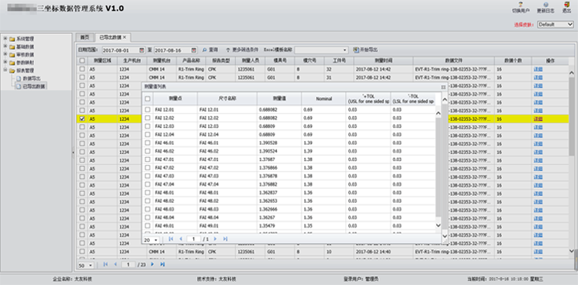Click the page number box in 测量值列表 dialog
The width and height of the screenshot is (578, 285).
[x=194, y=239]
